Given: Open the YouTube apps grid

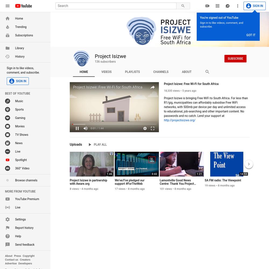Looking at the screenshot, I should [218, 6].
